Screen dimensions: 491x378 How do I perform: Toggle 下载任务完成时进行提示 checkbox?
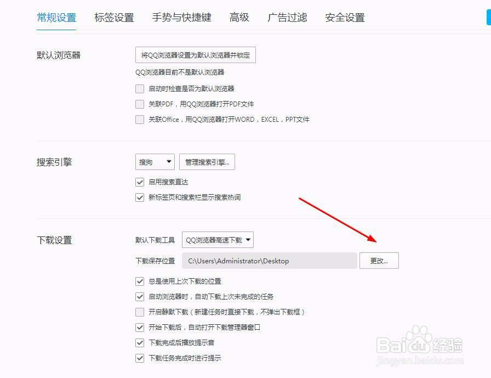click(x=140, y=358)
